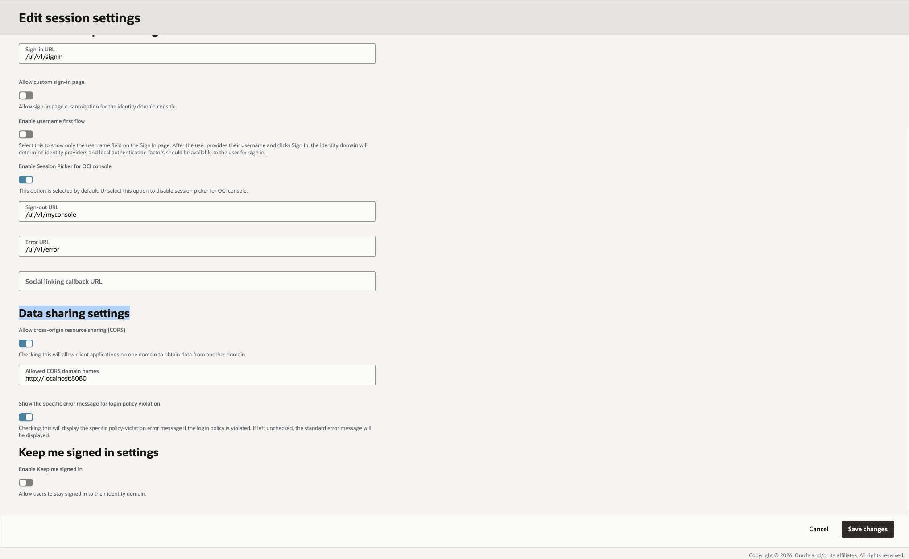Click the Edit session settings title

click(79, 18)
